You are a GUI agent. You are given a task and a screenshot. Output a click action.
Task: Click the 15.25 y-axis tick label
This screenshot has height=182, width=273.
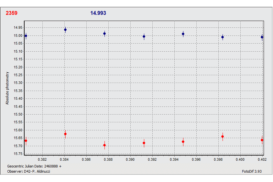(x=18, y=75)
